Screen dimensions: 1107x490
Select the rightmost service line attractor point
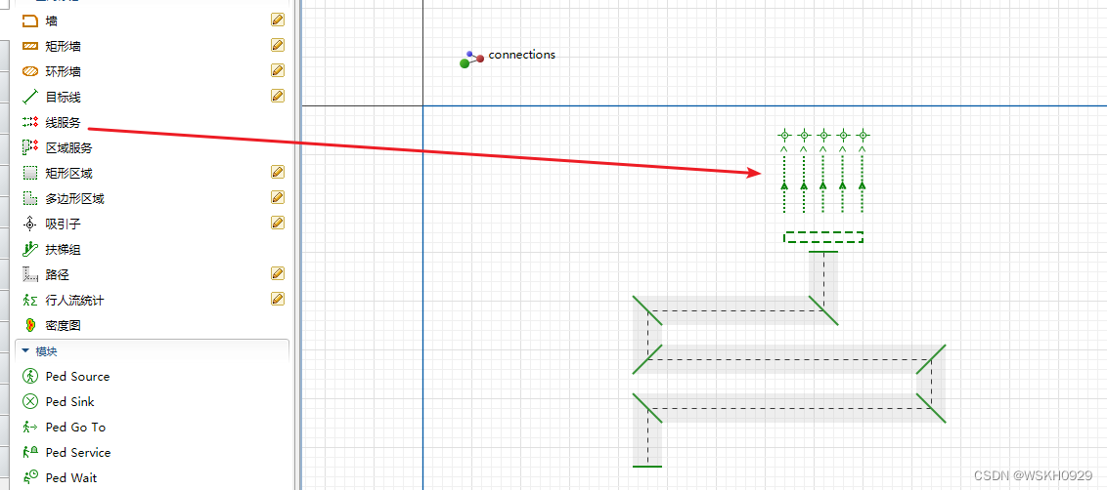pyautogui.click(x=862, y=135)
